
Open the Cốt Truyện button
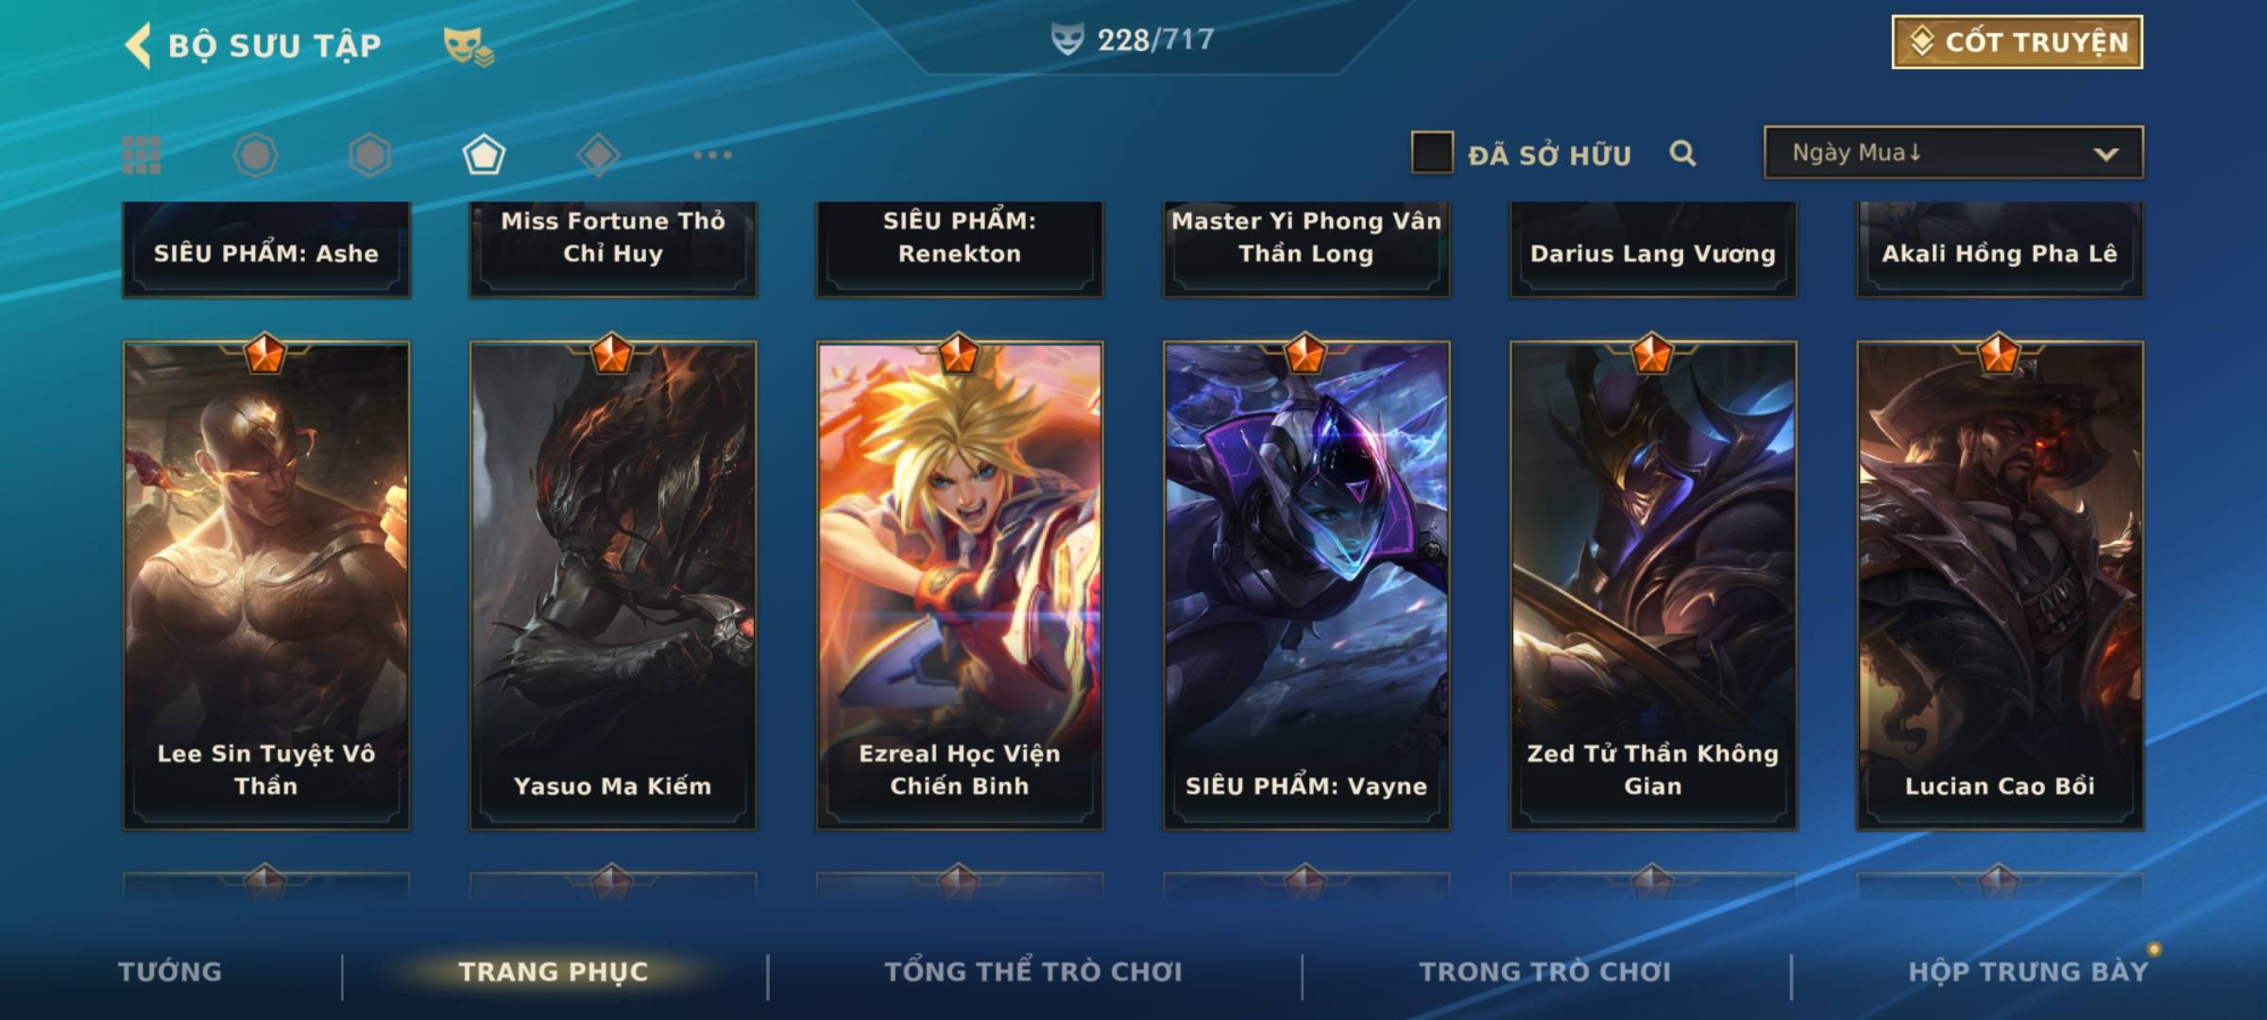click(x=2017, y=42)
